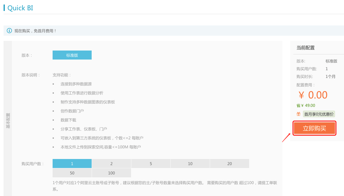This screenshot has width=344, height=196.
Task: Choose 5 users for 购买用户数
Action: (151, 163)
